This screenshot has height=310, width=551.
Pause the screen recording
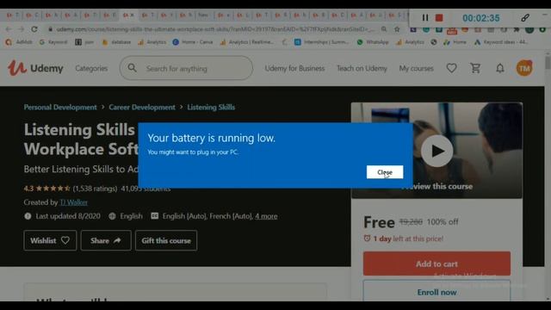tap(425, 17)
